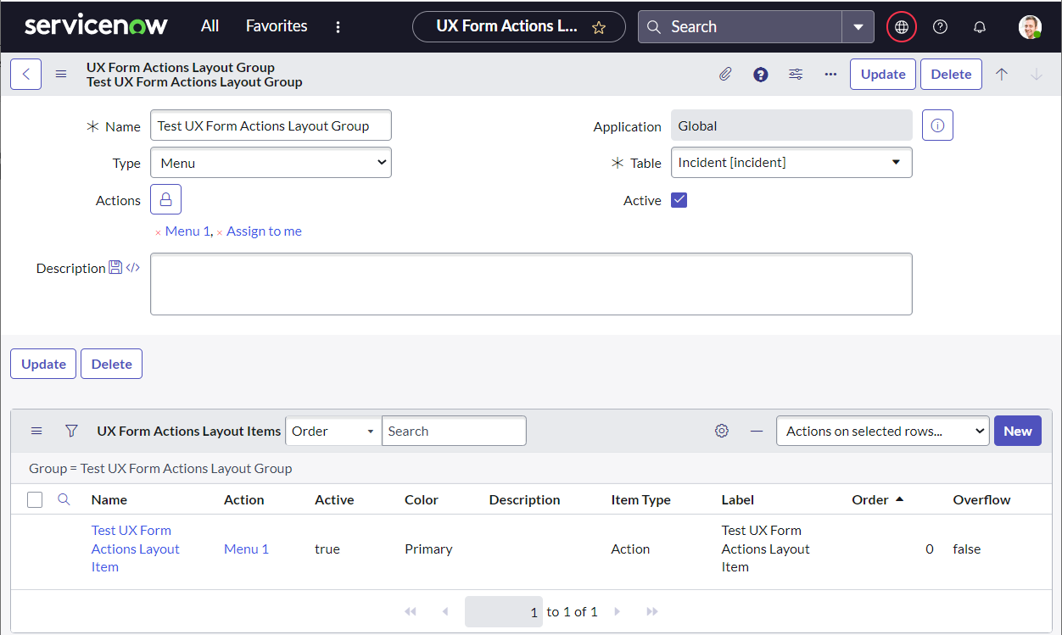This screenshot has width=1062, height=635.
Task: Select the checkbox on the layout item row
Action: (x=35, y=549)
